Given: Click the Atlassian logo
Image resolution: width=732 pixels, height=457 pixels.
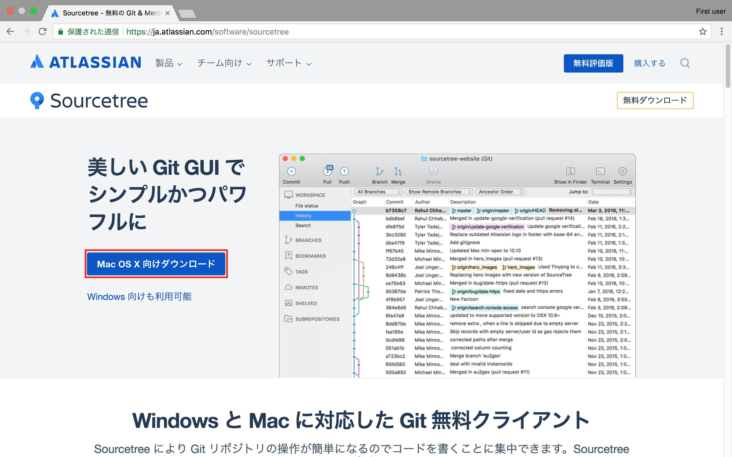Looking at the screenshot, I should pyautogui.click(x=86, y=62).
